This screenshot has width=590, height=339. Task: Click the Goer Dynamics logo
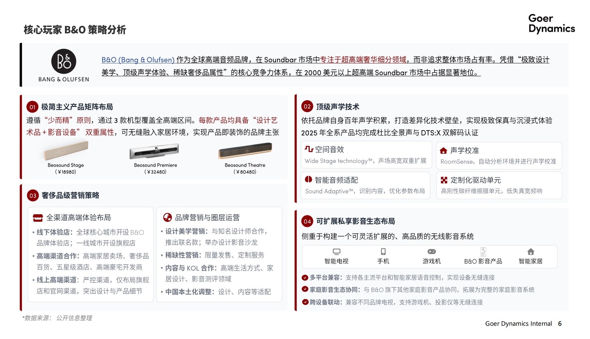pos(551,24)
